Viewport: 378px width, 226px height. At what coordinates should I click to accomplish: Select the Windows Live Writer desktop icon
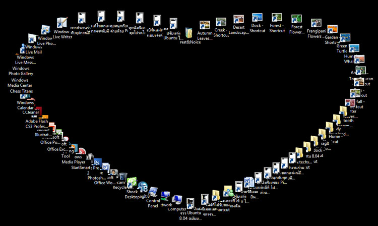62,23
